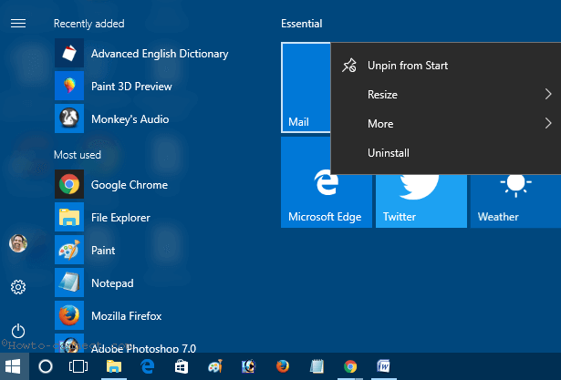Click the Mozilla Firefox icon in Most used

coord(69,315)
